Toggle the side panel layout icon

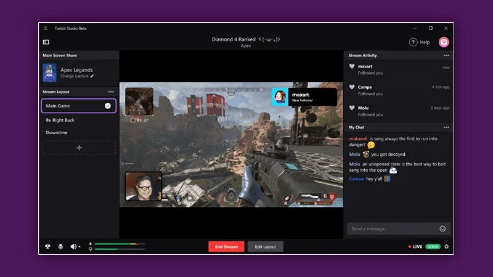point(46,42)
